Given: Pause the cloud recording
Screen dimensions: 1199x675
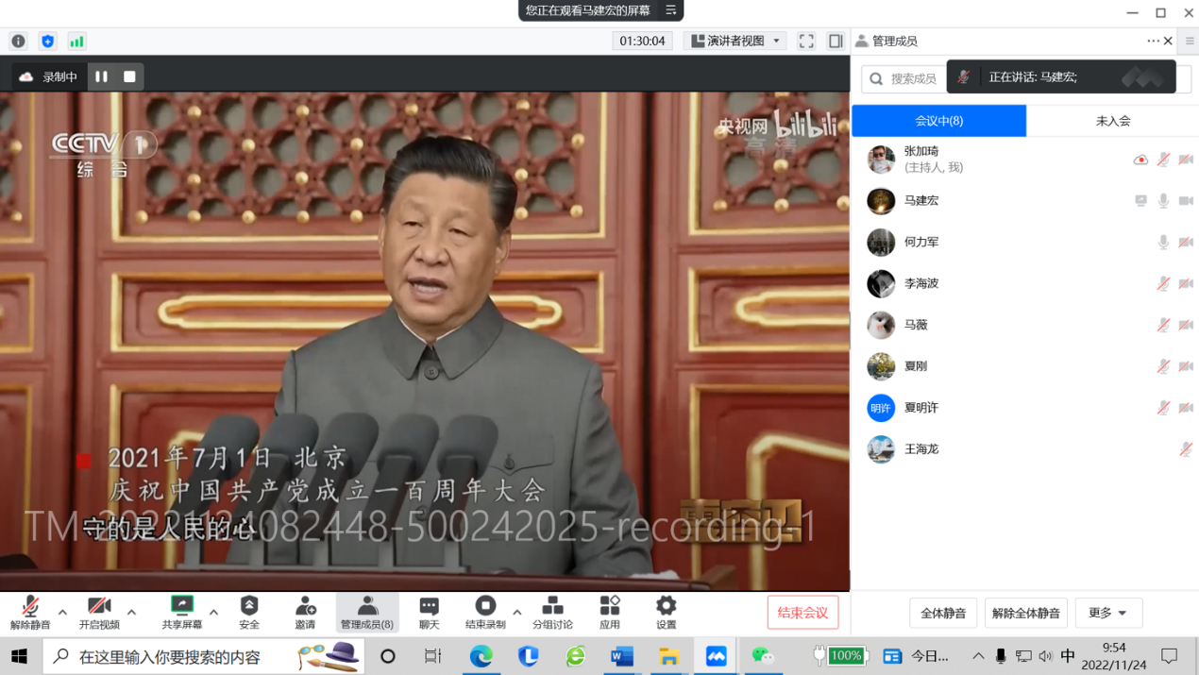Looking at the screenshot, I should click(101, 76).
